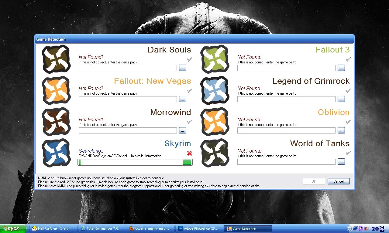
Task: Confirm Fallout: New Vegas path with tick
Action: pyautogui.click(x=190, y=90)
